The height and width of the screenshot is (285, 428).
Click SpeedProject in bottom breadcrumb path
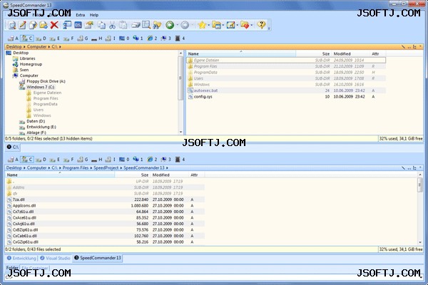[106, 167]
